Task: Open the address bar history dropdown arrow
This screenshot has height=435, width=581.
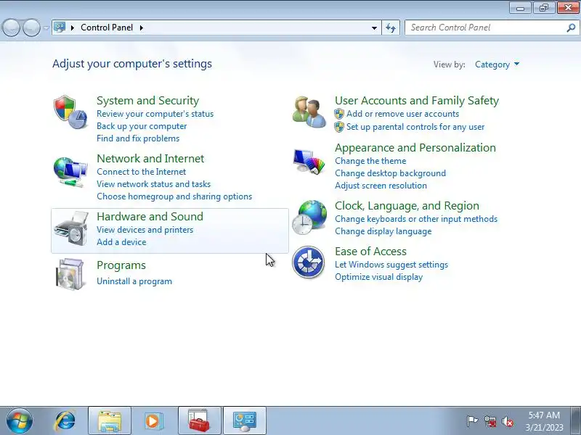Action: click(374, 28)
